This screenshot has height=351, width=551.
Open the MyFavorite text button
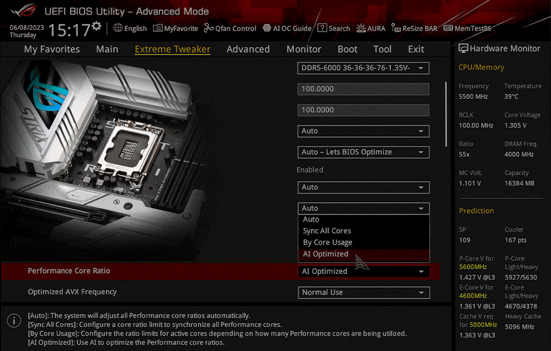tap(181, 28)
